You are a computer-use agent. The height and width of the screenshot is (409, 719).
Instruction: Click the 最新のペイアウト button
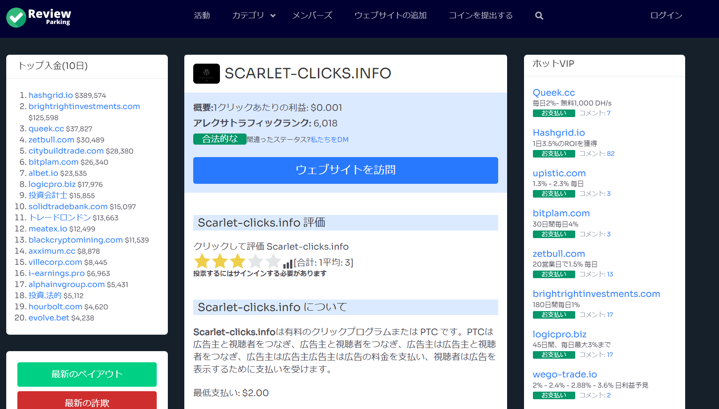[87, 374]
